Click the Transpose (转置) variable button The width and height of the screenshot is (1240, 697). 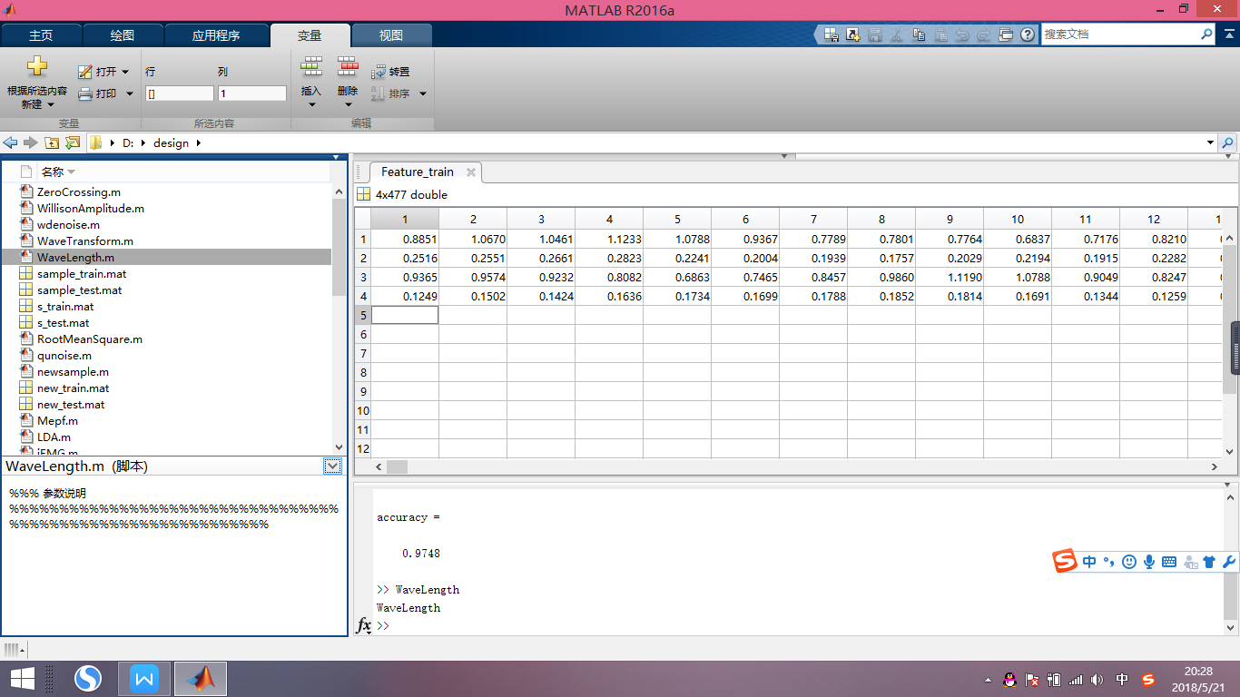tap(390, 72)
